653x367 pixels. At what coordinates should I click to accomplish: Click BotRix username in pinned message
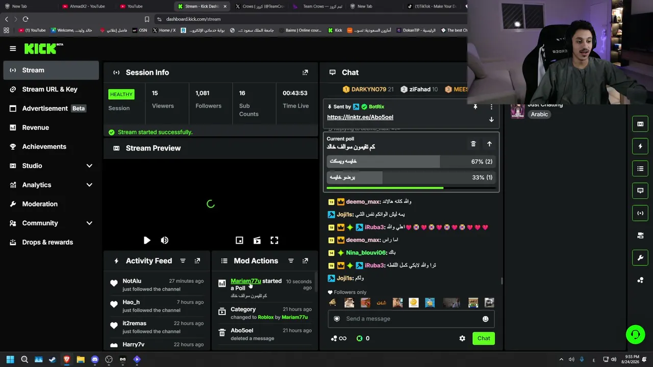[x=376, y=107]
